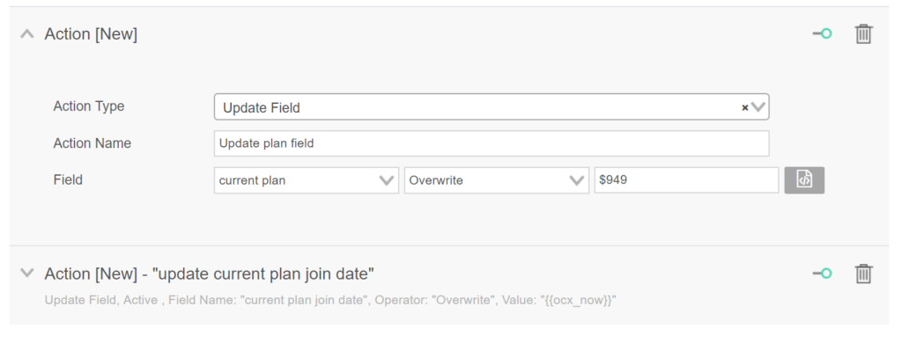Open the Overwrite operator dropdown

tap(497, 180)
